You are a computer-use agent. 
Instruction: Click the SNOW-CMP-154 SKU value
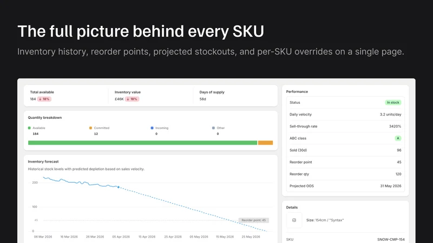point(391,239)
